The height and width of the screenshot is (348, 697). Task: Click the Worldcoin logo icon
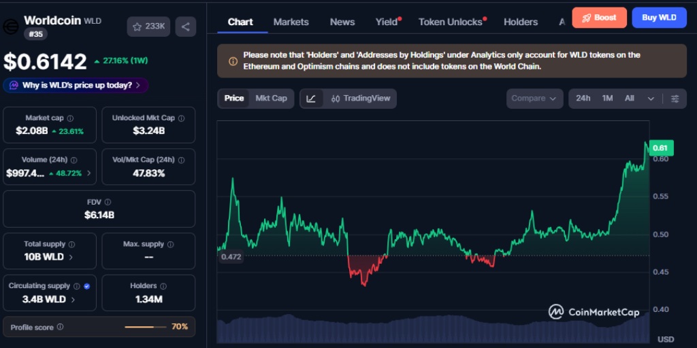(11, 27)
